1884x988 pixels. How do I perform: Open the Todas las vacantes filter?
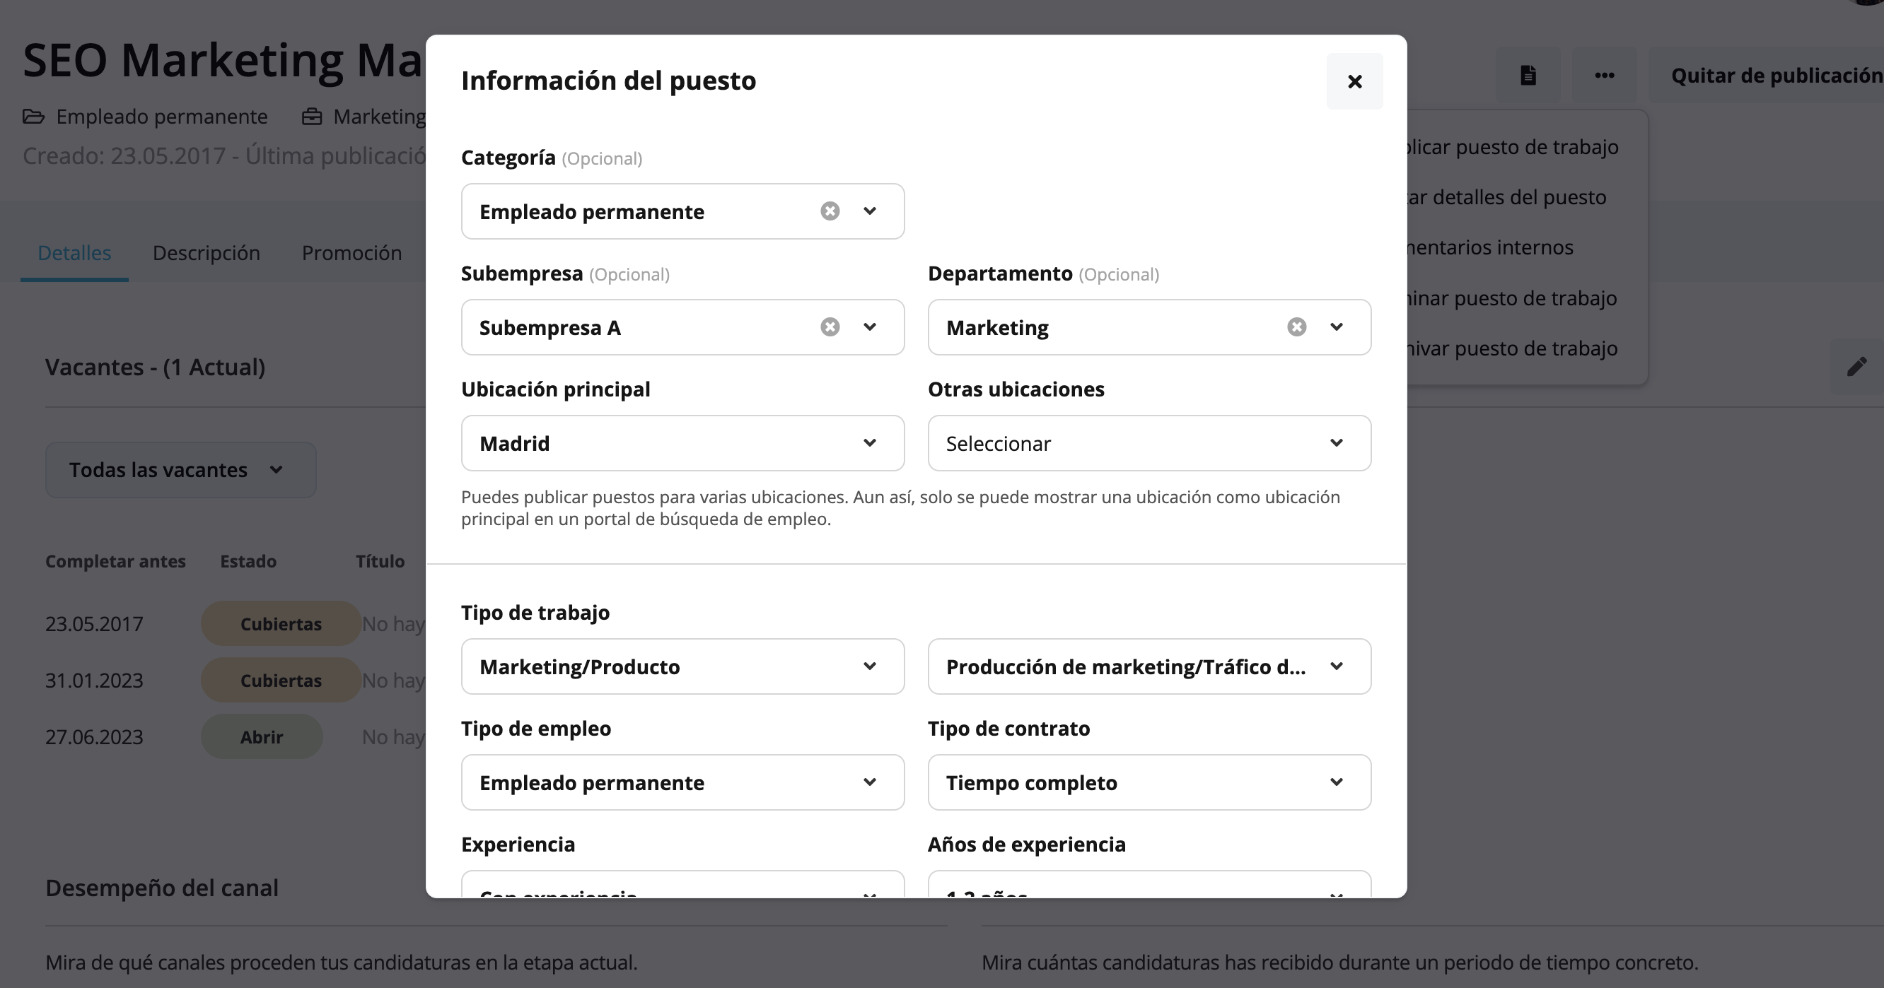point(180,470)
